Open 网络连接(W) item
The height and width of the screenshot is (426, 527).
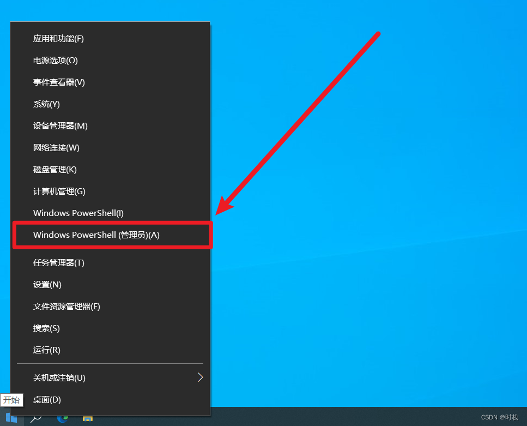(x=110, y=148)
